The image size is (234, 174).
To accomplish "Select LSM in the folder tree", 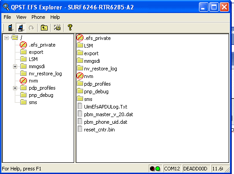I will point(33,59).
